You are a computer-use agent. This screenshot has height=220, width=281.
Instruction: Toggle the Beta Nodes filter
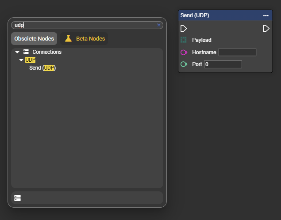coord(85,39)
